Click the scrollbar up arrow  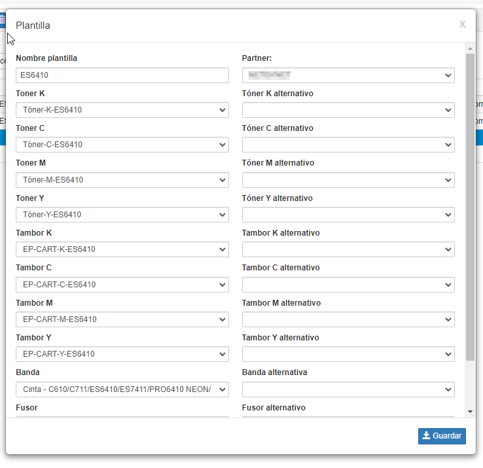[470, 48]
